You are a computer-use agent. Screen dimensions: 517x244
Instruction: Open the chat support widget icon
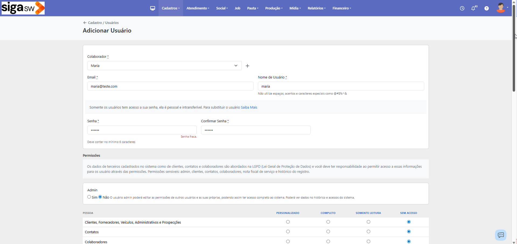(501, 235)
